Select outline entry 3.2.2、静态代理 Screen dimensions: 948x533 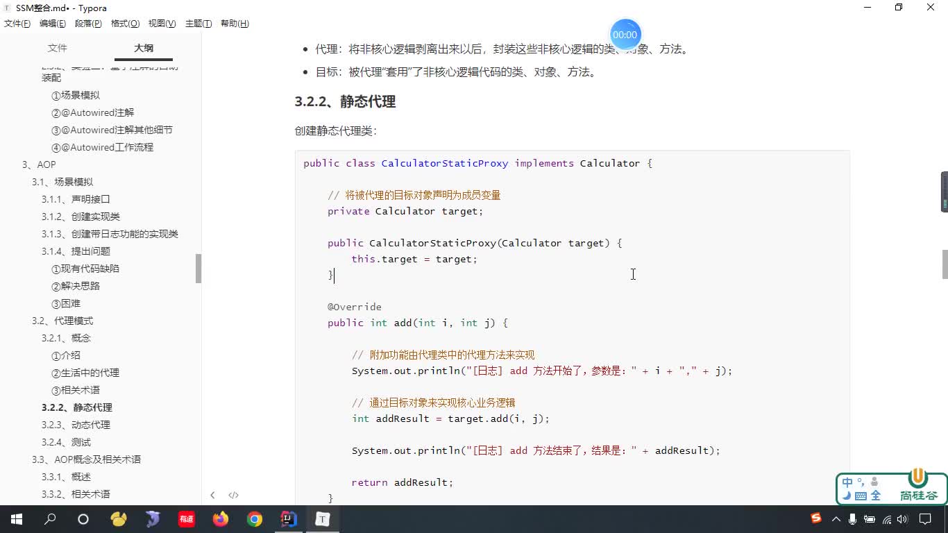point(77,407)
